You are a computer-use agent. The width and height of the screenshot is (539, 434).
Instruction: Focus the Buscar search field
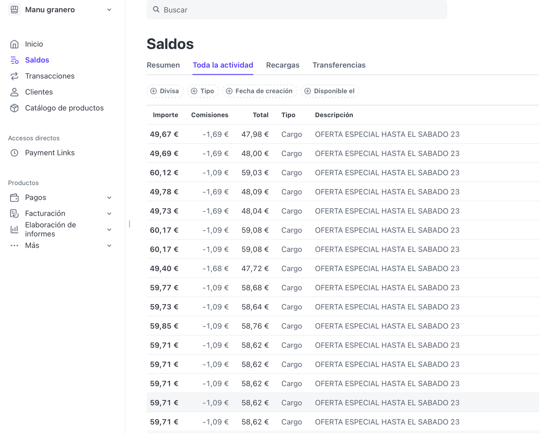296,10
